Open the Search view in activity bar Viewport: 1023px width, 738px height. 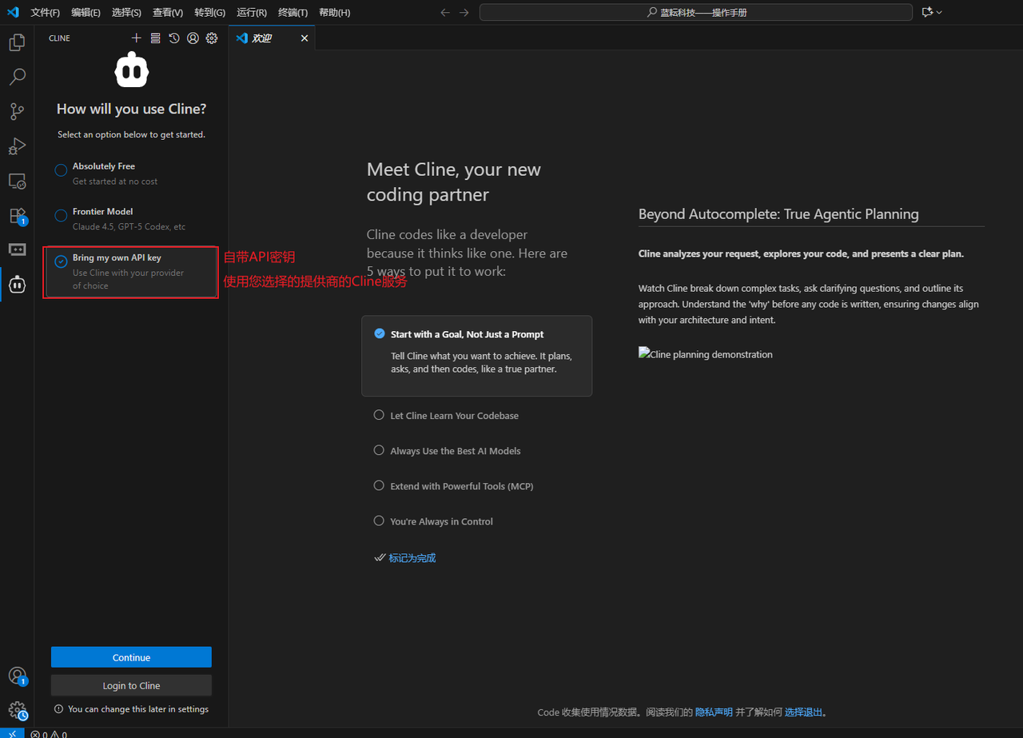click(x=17, y=77)
